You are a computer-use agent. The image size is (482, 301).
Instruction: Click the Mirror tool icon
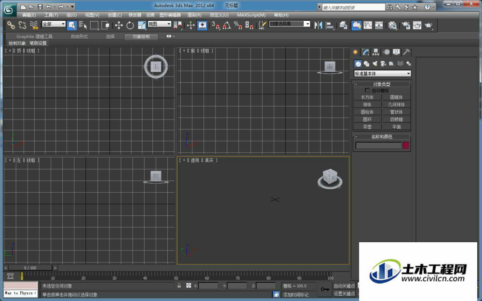click(x=319, y=25)
